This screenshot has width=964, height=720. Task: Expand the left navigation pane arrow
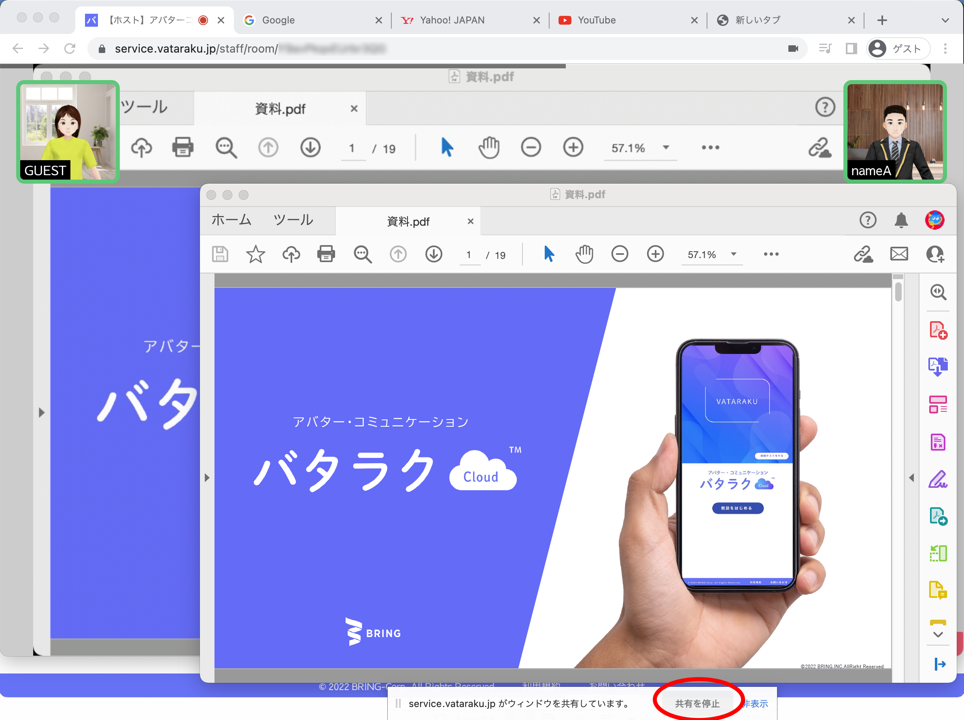[x=207, y=478]
